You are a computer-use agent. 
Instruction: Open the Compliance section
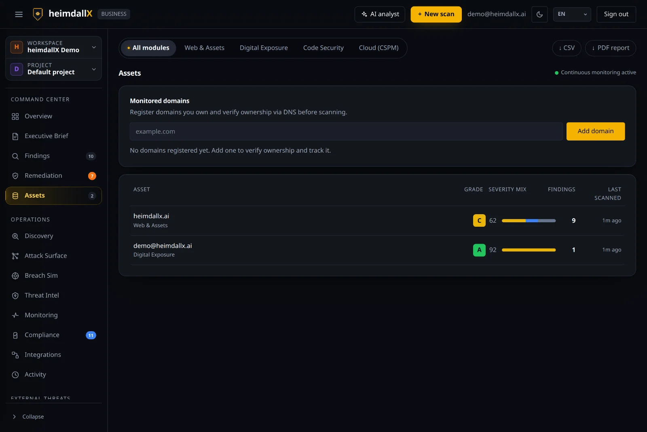click(54, 335)
